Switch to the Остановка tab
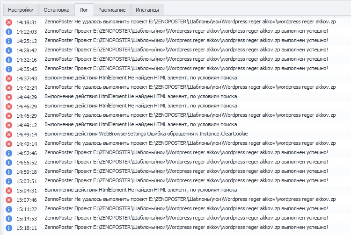The height and width of the screenshot is (235, 351). [57, 10]
